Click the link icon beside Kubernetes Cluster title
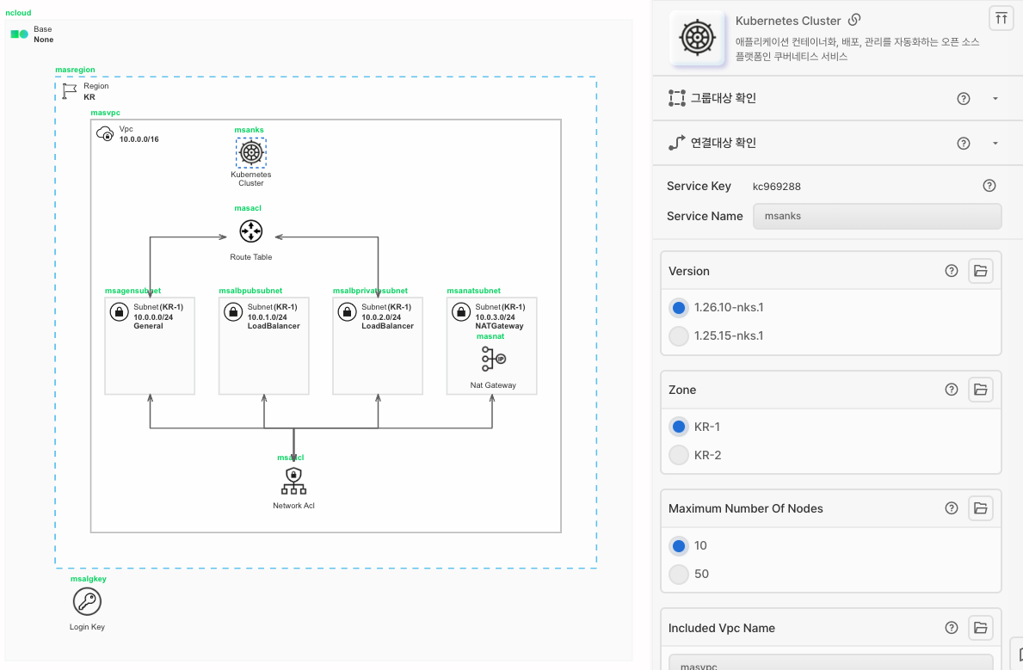This screenshot has width=1023, height=670. [x=854, y=21]
